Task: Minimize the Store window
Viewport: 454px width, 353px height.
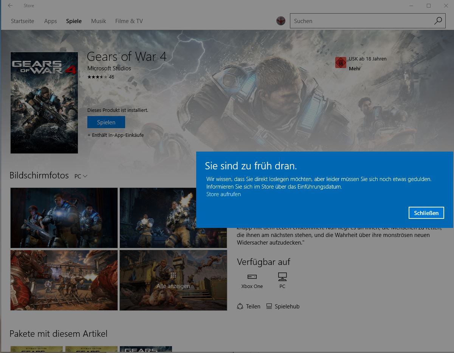Action: [411, 6]
